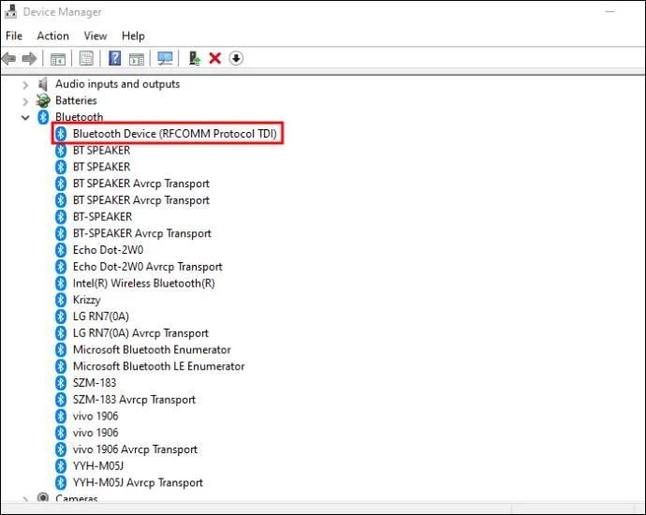
Task: Click Bluetooth icon beside BT-SPEAKER Avrcp Transport
Action: [61, 233]
